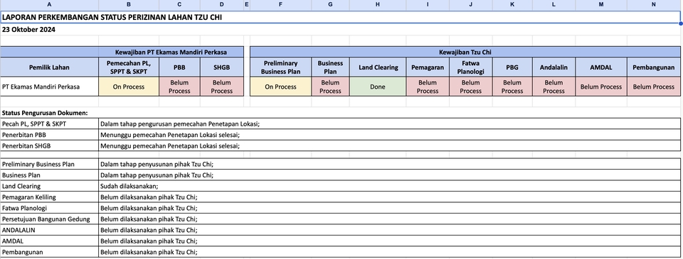Select column J header
The height and width of the screenshot is (259, 683).
(471, 5)
